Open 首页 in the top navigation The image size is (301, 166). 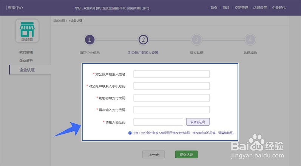pyautogui.click(x=214, y=8)
